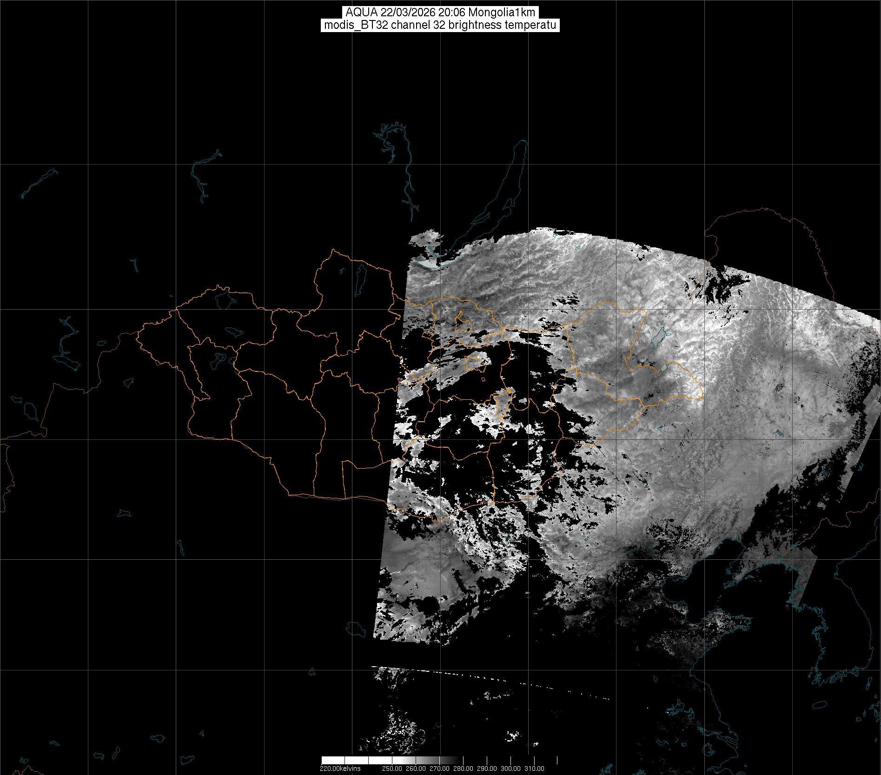Click the "250.00" colorbar label
The width and height of the screenshot is (881, 775).
pyautogui.click(x=392, y=768)
